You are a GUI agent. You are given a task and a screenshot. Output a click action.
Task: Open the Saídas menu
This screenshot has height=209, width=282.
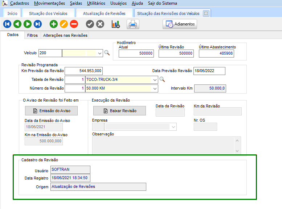coord(76,3)
